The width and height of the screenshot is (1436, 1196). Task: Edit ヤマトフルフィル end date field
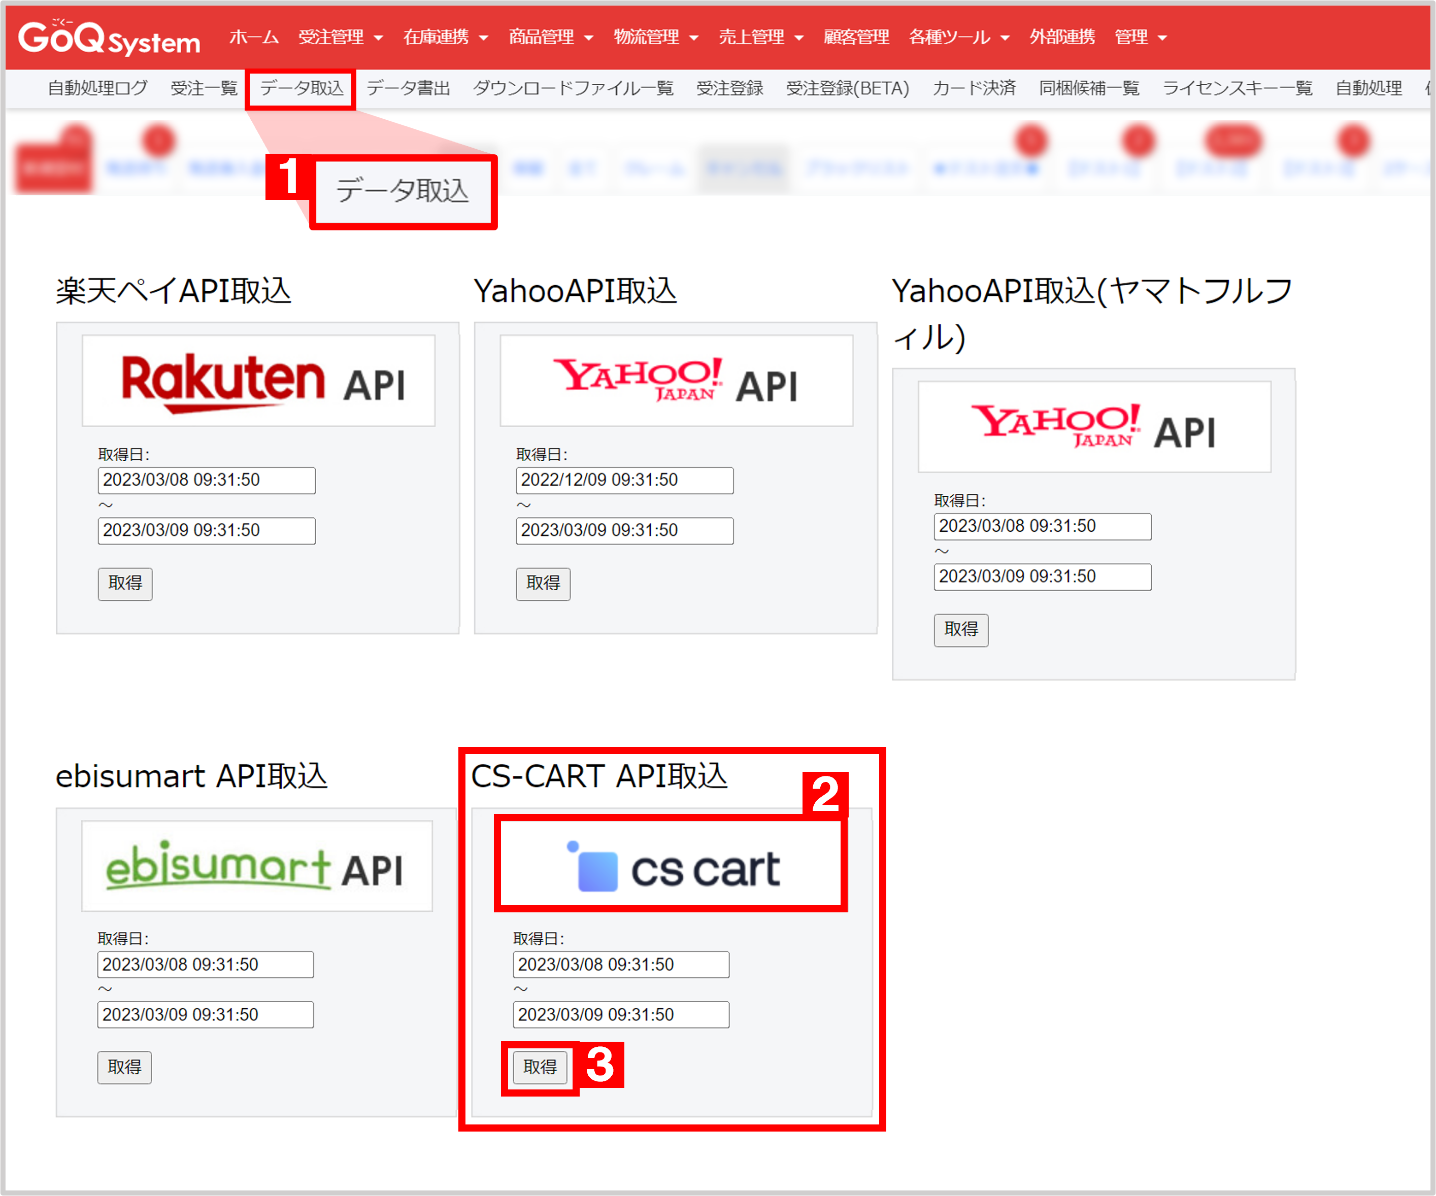[1043, 577]
